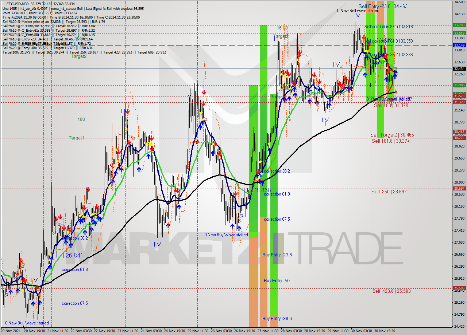
Task: Click the 'Sell Target2 | 30.465' level label
Action: (392, 135)
